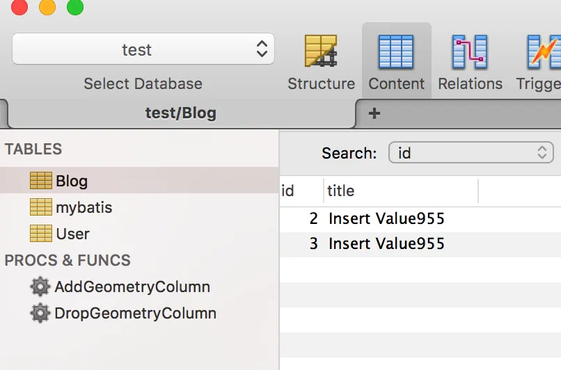Switch to the Content view icon
The image size is (561, 370).
pyautogui.click(x=396, y=53)
